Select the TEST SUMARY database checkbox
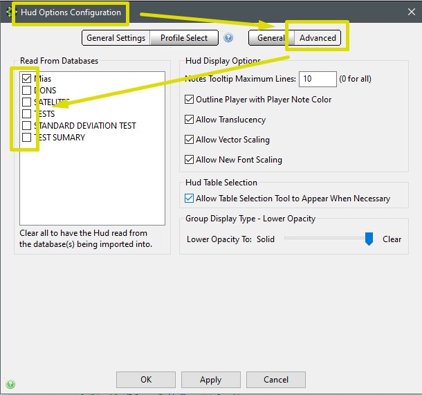 click(x=26, y=138)
